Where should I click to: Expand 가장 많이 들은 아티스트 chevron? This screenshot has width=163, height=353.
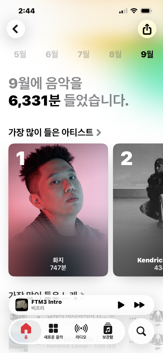click(x=99, y=132)
